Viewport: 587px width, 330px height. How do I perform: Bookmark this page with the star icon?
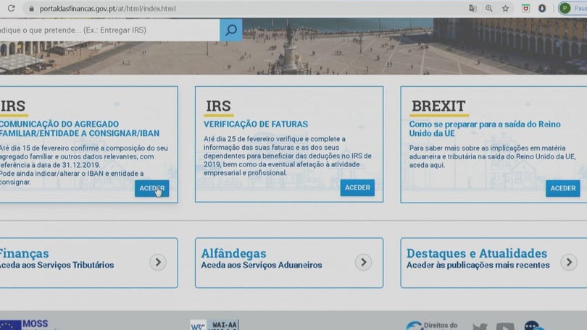point(505,8)
